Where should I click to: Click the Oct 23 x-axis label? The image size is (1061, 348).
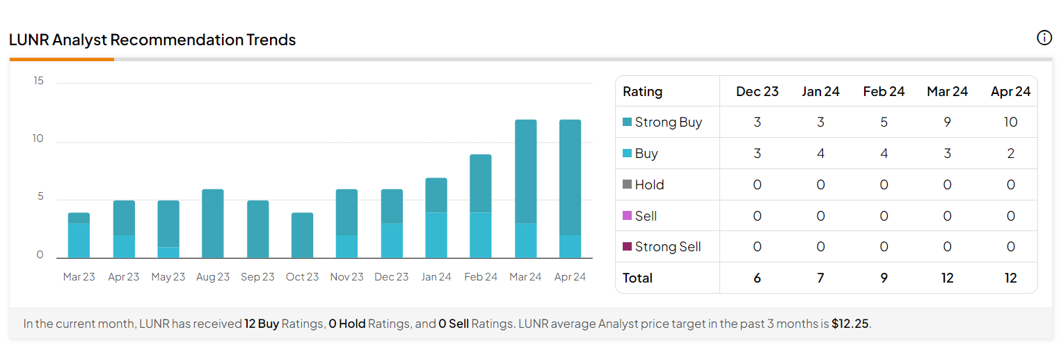pos(302,277)
